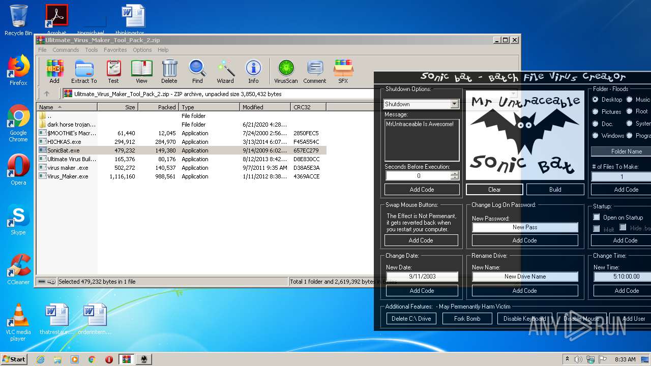Select the Opera desktop shortcut
The image size is (651, 366).
point(18,170)
